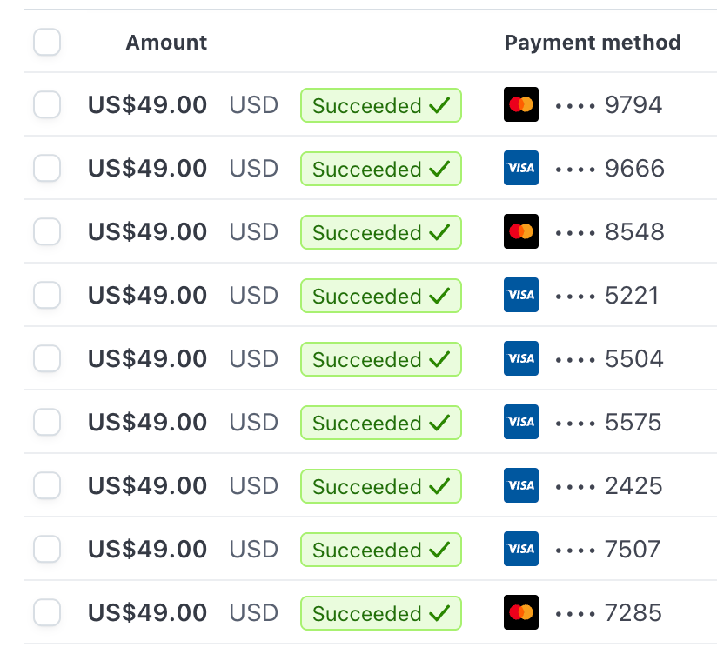The width and height of the screenshot is (717, 654).
Task: Click the Succeeded badge for card 7507
Action: click(x=381, y=550)
